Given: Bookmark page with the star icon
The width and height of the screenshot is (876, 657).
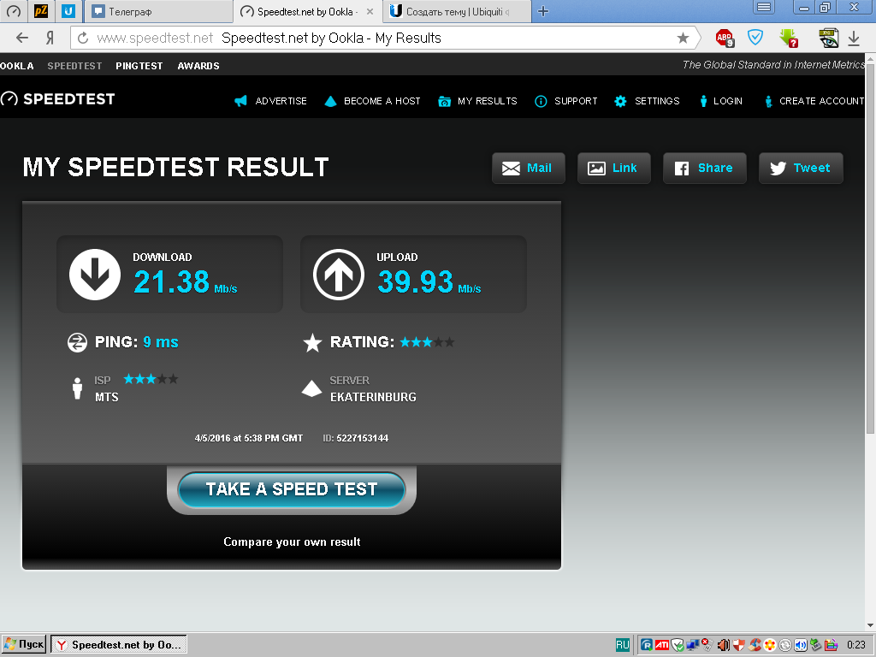Looking at the screenshot, I should [683, 38].
